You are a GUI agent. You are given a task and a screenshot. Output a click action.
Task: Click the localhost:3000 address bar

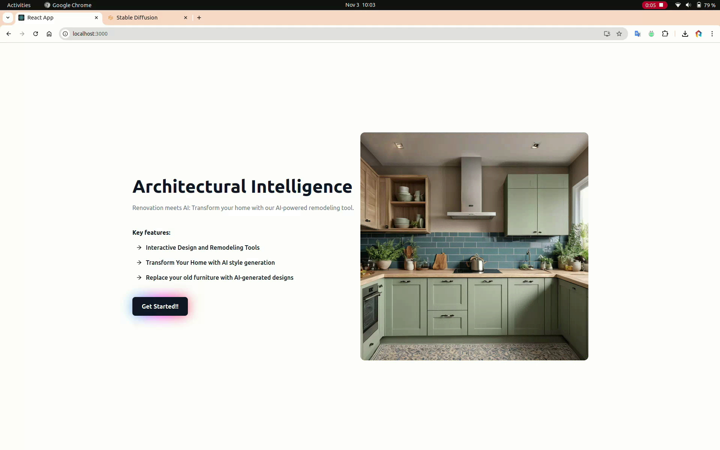click(x=300, y=34)
